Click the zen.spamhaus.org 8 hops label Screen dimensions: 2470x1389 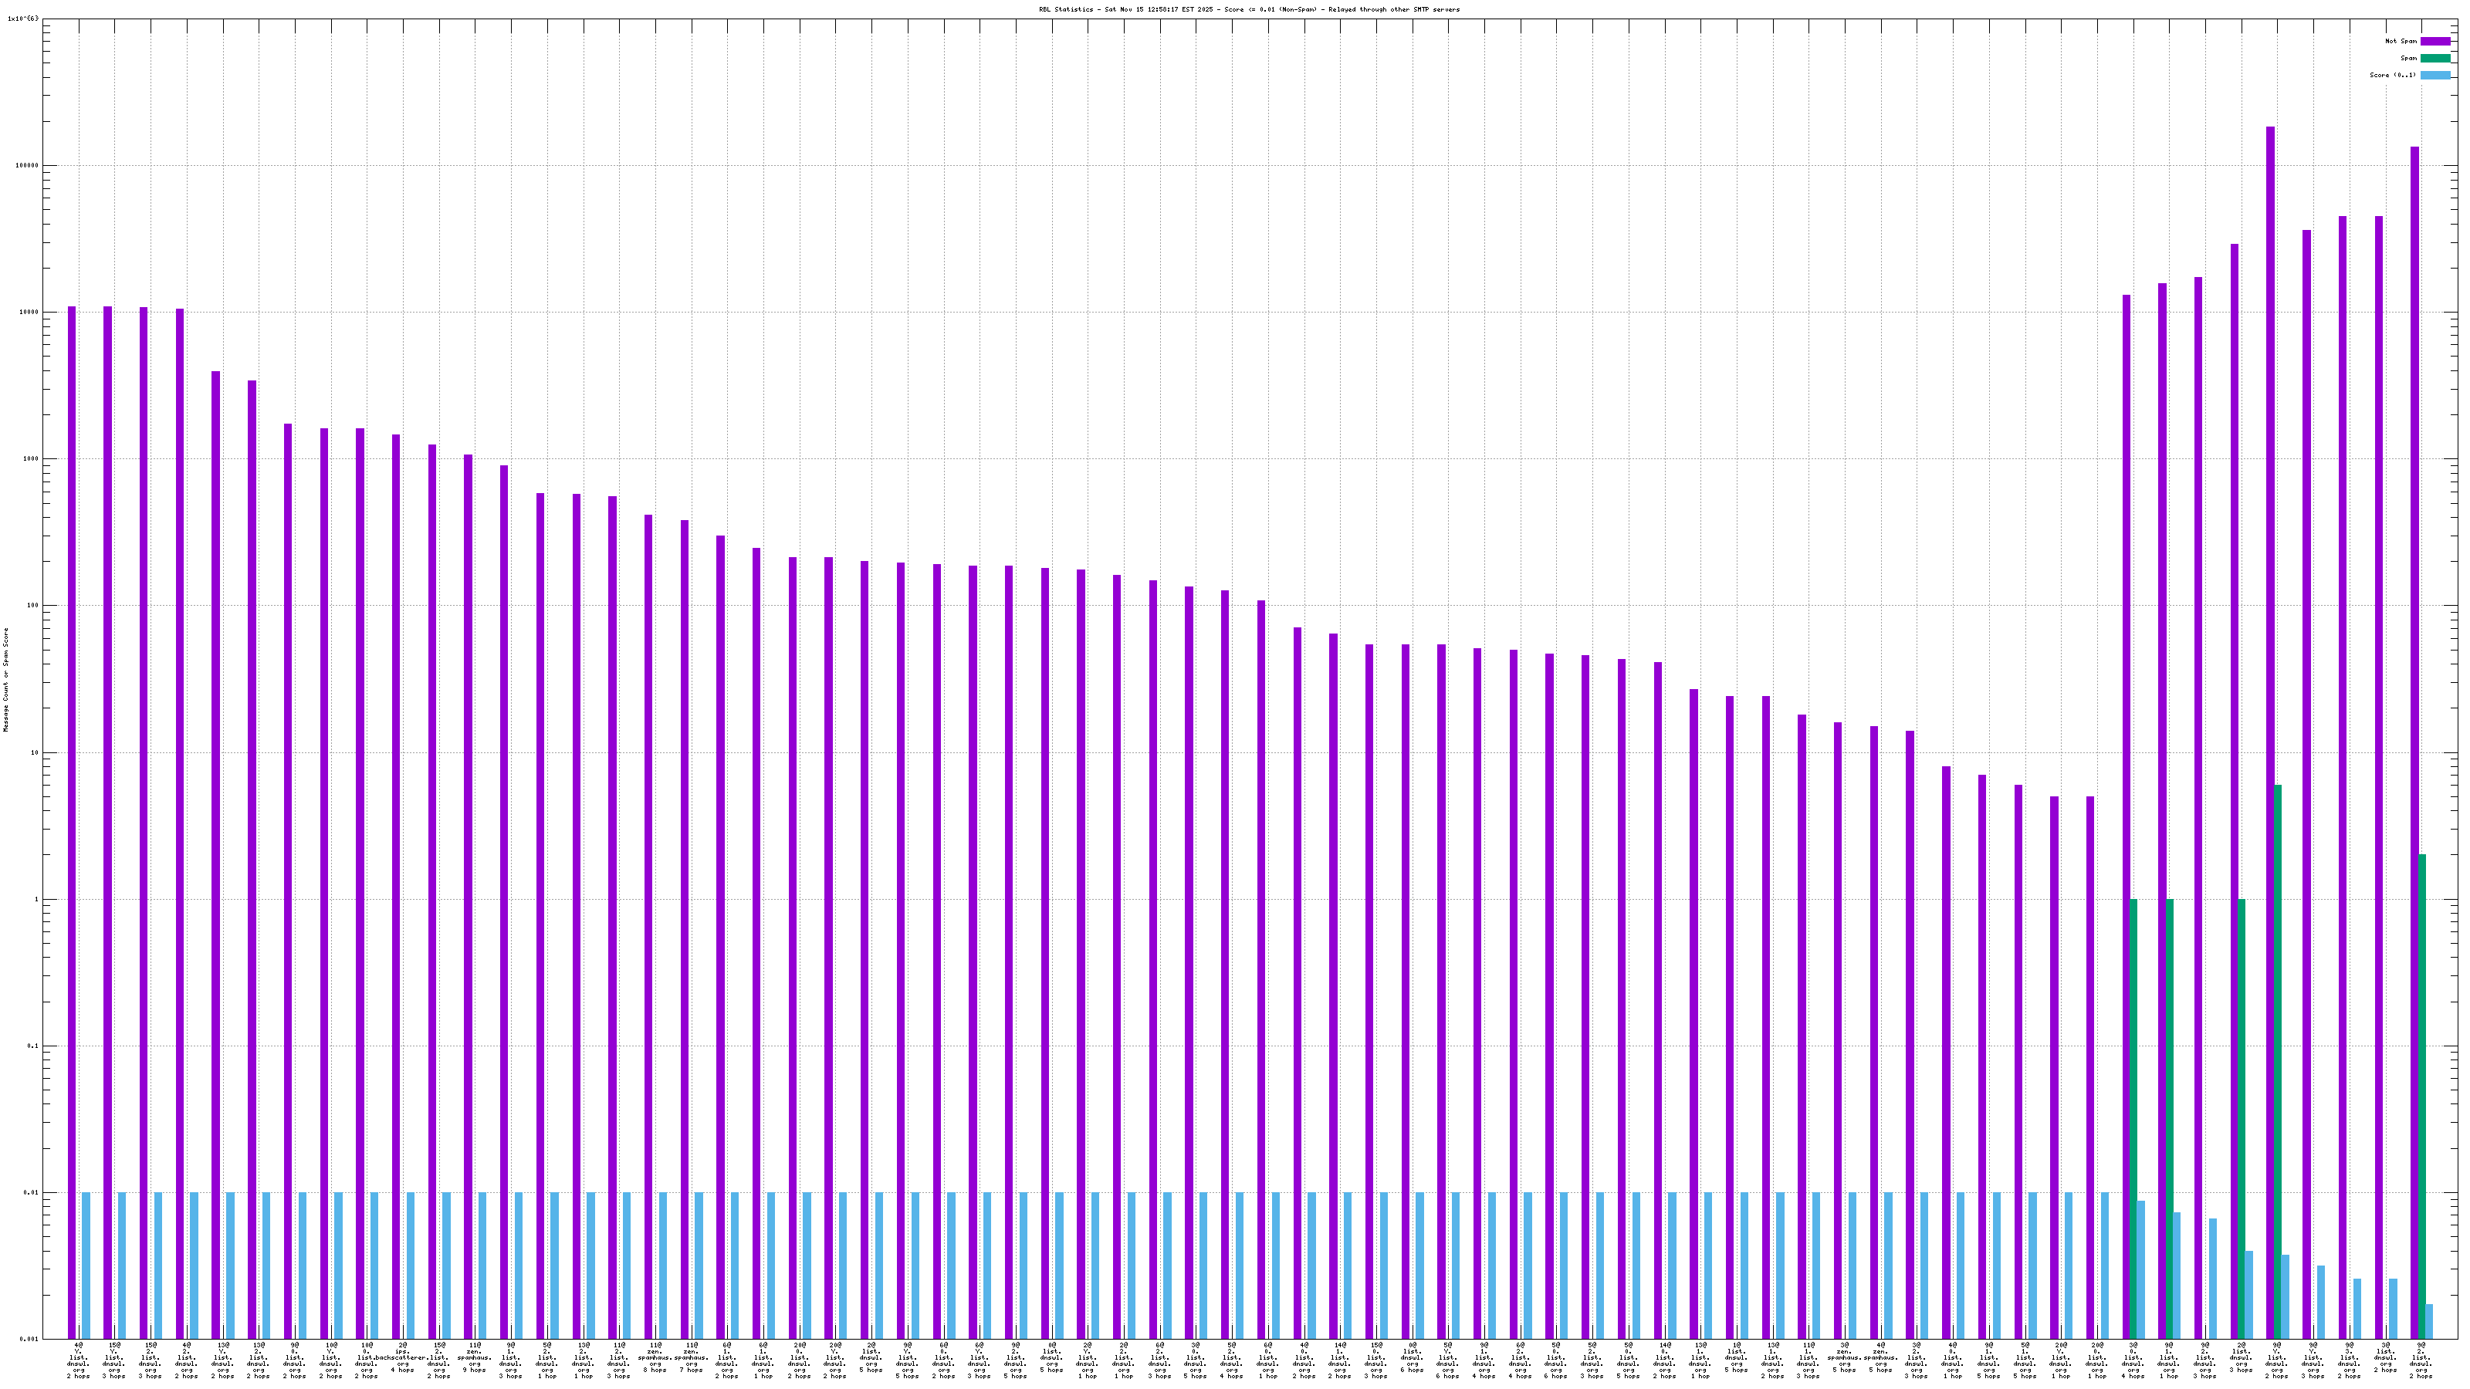click(x=655, y=1359)
